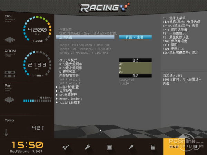Open the 页面 - 主要 selector for 启动页面
This screenshot has height=155, width=207.
click(x=135, y=37)
